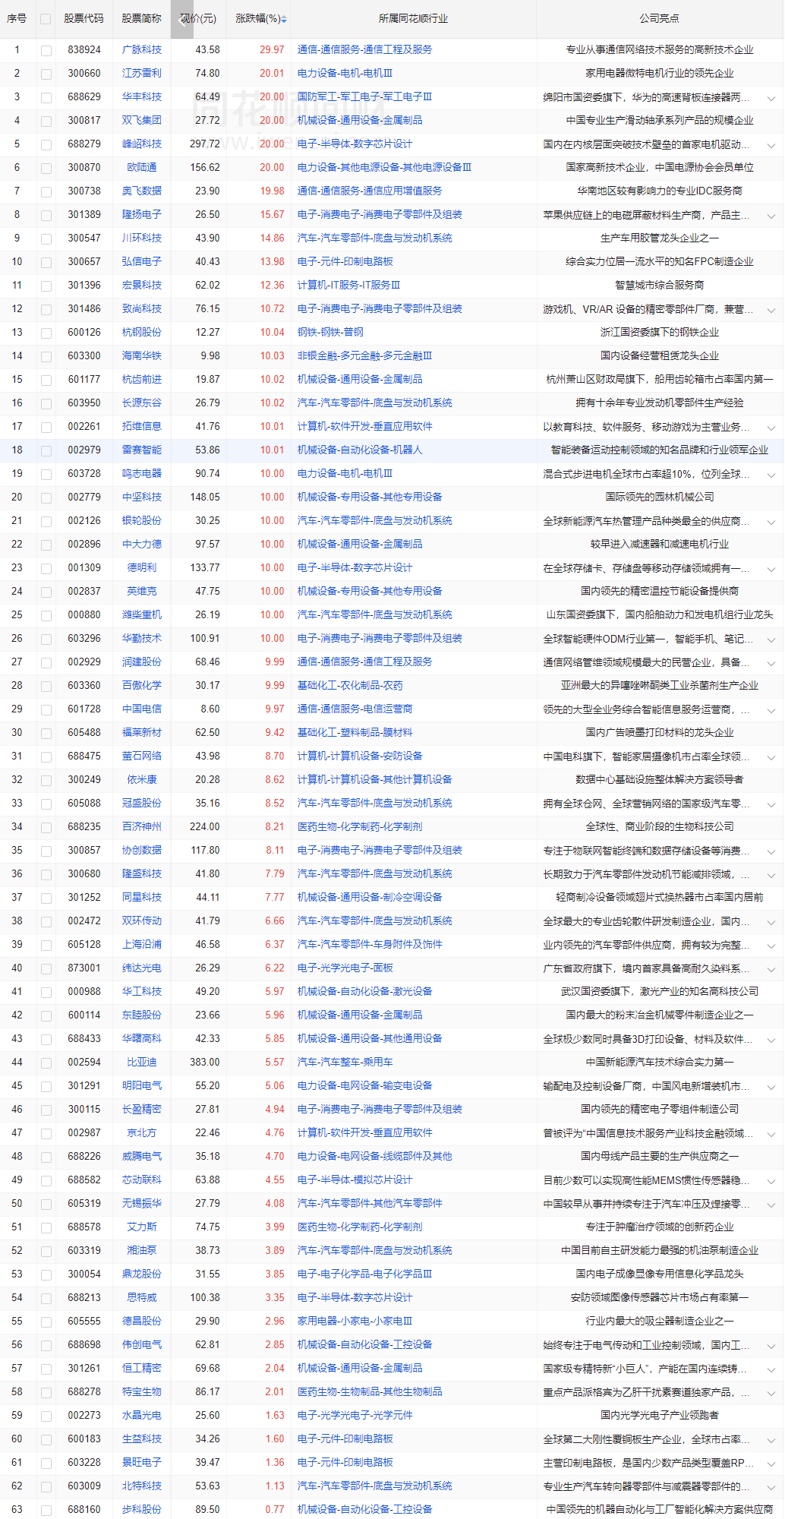Screen dimensions: 785x1519
Task: Open stock code 838924 link
Action: click(x=84, y=49)
